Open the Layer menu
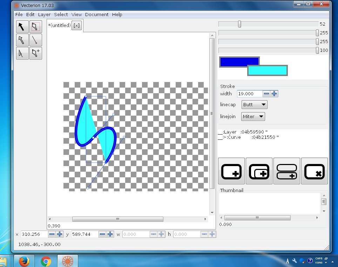Image resolution: width=338 pixels, height=267 pixels. [x=44, y=14]
